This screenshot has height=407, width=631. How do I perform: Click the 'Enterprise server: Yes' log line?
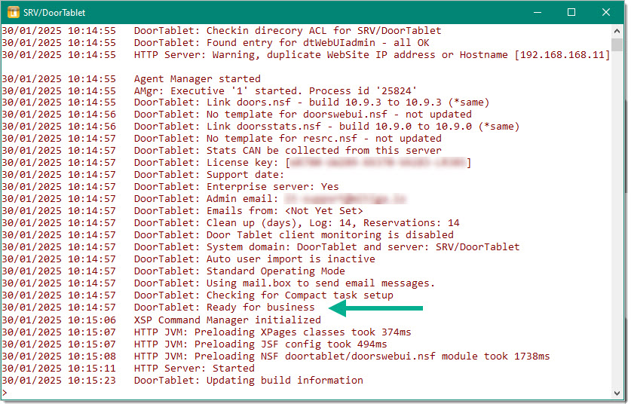[x=236, y=187]
